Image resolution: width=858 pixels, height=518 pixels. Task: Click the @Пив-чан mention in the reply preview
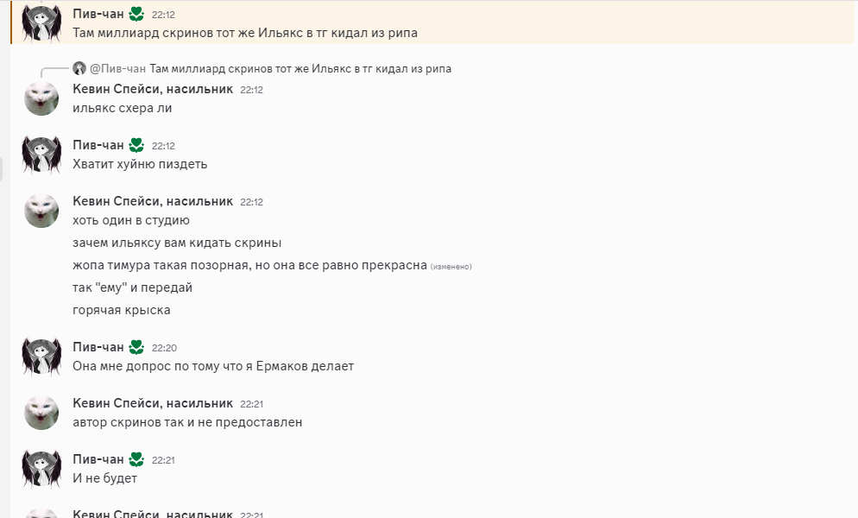[x=117, y=68]
